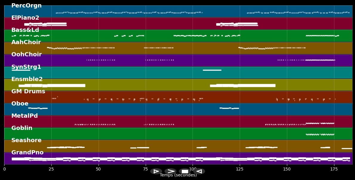This screenshot has height=180, width=355.
Task: Select the PercOrgn track label
Action: tap(26, 5)
